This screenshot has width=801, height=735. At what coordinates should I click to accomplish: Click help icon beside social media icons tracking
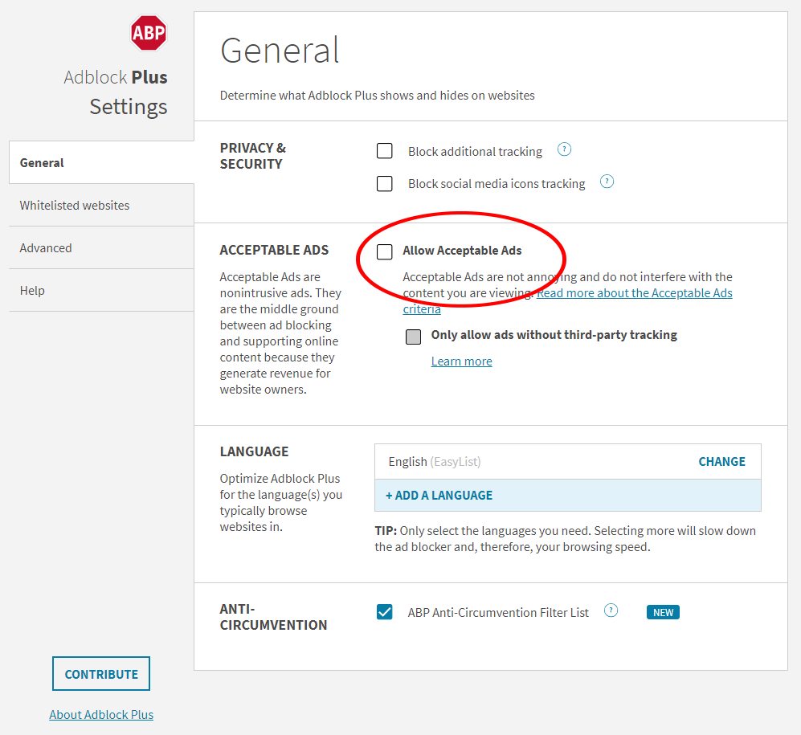(607, 182)
